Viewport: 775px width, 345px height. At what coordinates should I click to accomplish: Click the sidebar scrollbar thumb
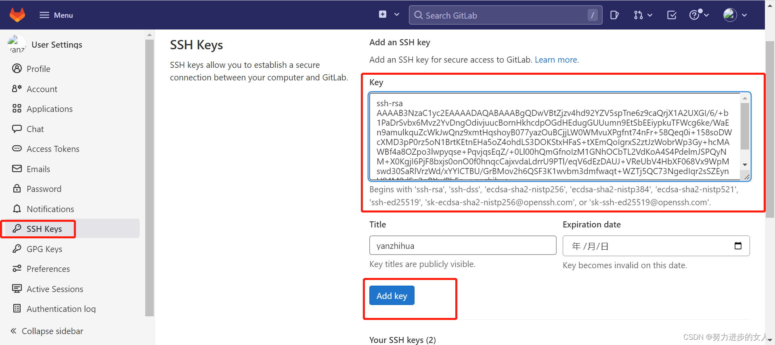coord(149,178)
